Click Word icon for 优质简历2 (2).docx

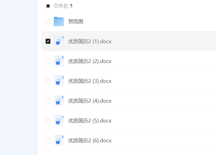tap(59, 61)
